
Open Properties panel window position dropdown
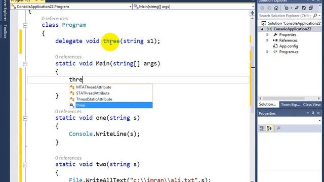[x=308, y=113]
